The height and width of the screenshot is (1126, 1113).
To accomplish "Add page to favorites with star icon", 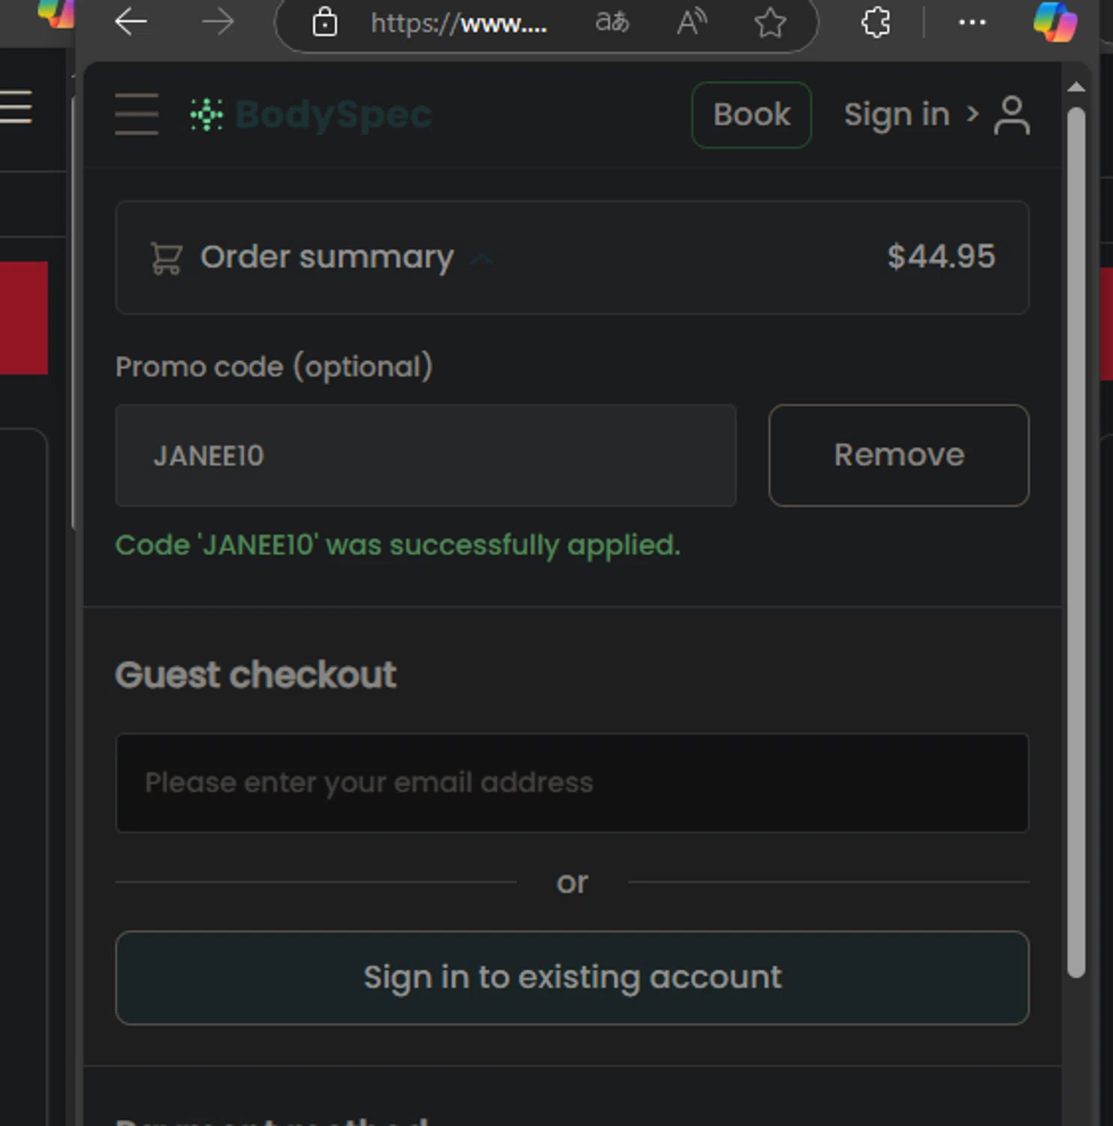I will (x=770, y=23).
